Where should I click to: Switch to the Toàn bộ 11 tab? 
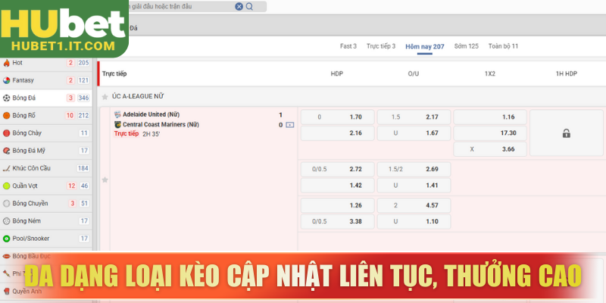pos(503,46)
